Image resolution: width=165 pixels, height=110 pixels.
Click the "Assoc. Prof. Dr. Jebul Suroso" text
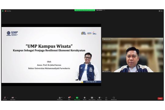pos(49,65)
